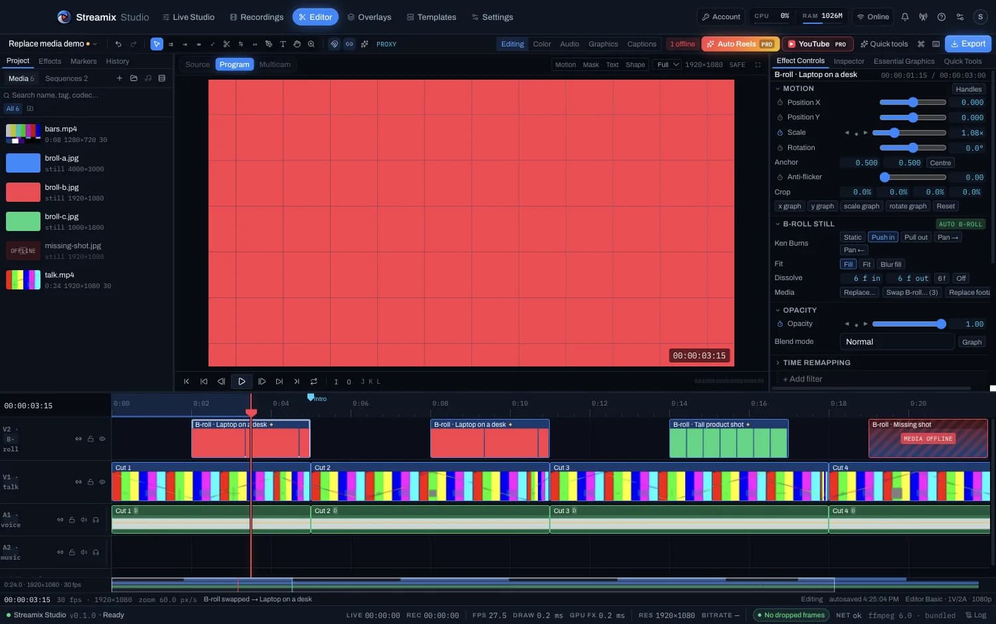Open notifications bell

coord(905,17)
